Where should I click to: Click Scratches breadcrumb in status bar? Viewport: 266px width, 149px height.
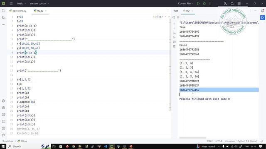(x=7, y=141)
